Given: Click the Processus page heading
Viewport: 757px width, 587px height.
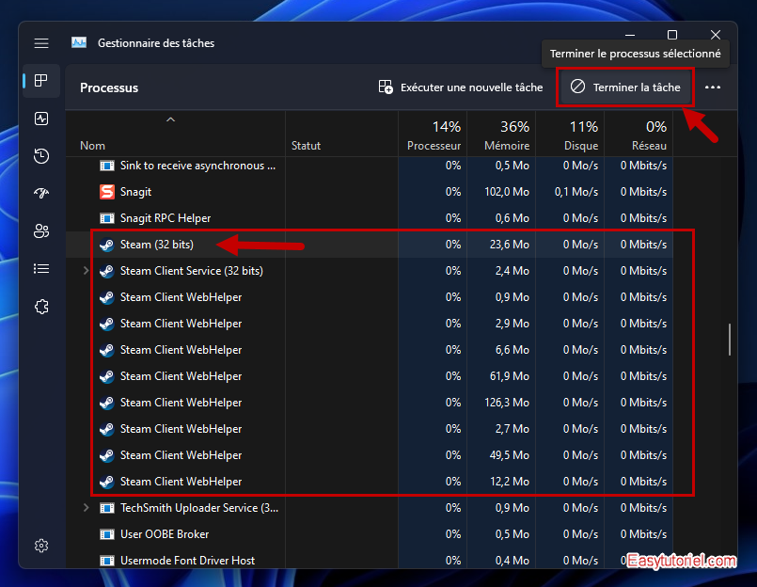Looking at the screenshot, I should tap(109, 87).
